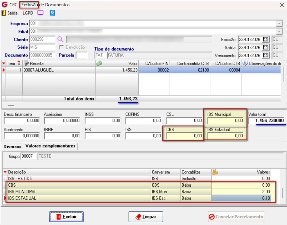Expand the Empresa dropdown

[x=279, y=23]
